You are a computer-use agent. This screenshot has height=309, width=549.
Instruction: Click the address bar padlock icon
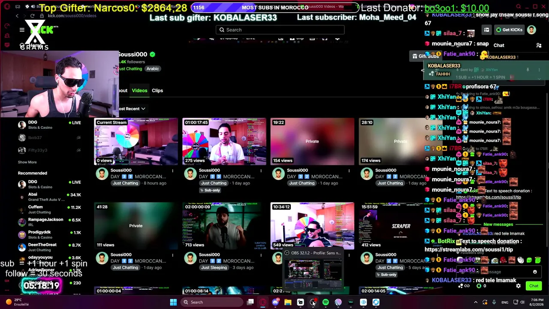pos(42,16)
